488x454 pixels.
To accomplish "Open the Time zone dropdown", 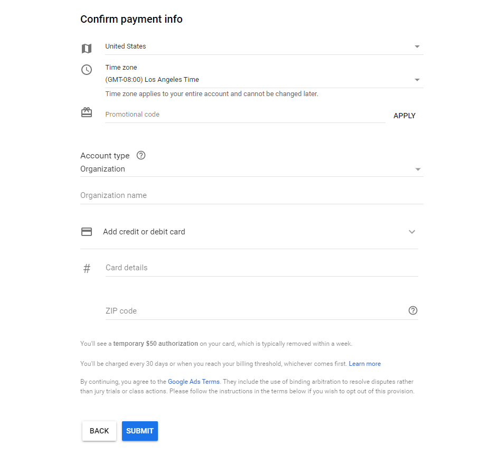I will (417, 79).
